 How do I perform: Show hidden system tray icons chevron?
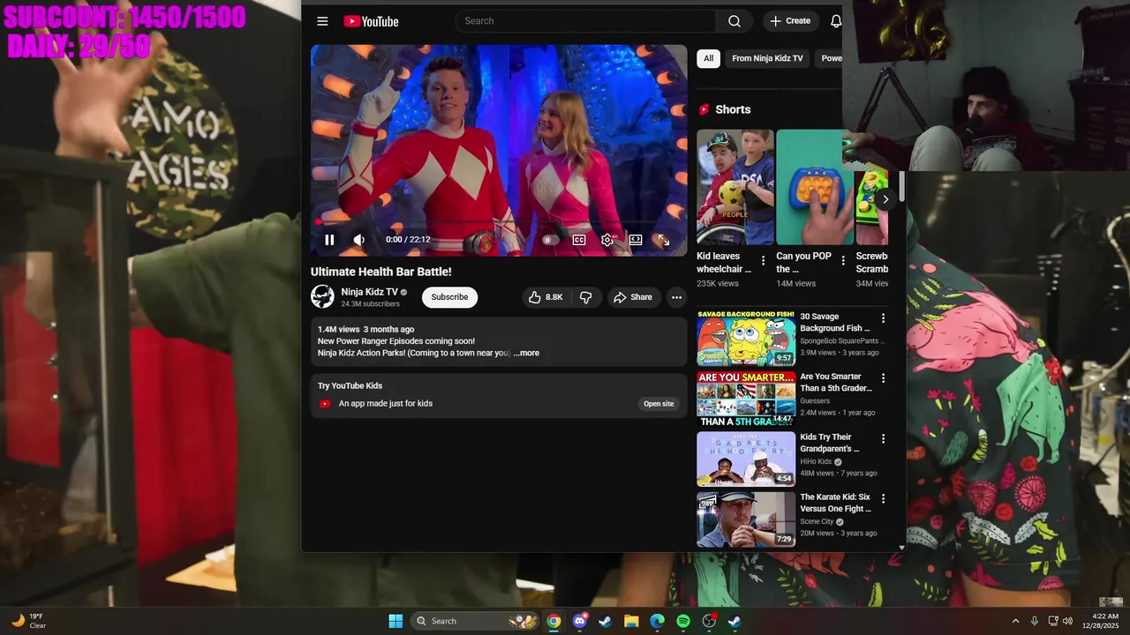(1015, 621)
